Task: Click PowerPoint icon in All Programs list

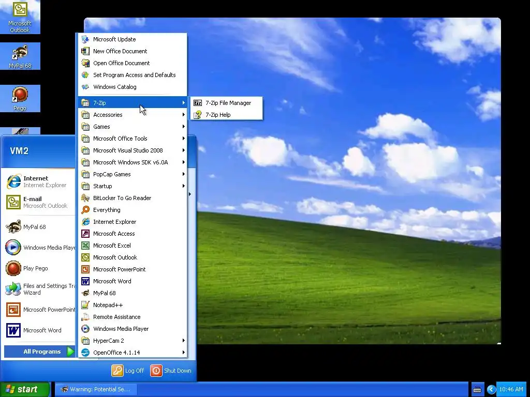Action: pos(85,269)
